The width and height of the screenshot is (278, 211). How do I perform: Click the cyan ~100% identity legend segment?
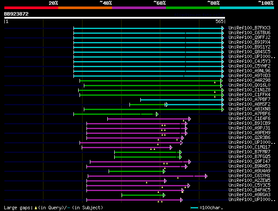coord(247,8)
